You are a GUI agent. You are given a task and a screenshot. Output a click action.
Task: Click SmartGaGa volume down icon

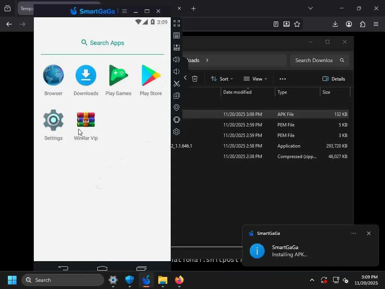[x=177, y=71]
